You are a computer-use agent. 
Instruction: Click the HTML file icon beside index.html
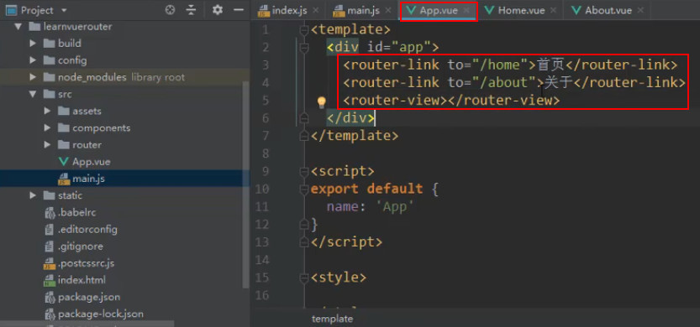pos(49,281)
